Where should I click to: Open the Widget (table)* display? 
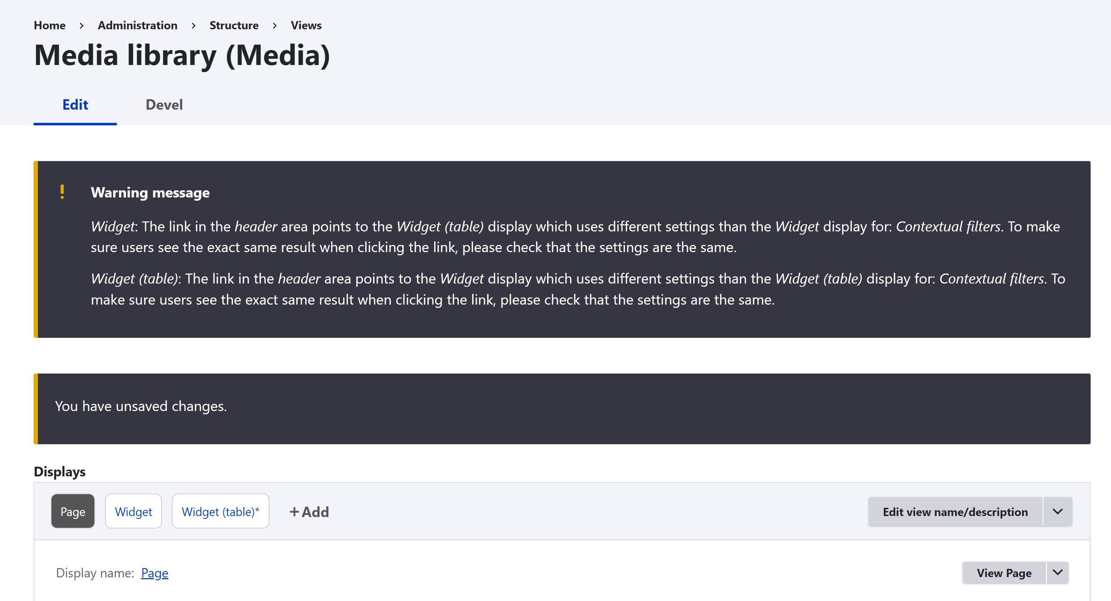pos(220,511)
